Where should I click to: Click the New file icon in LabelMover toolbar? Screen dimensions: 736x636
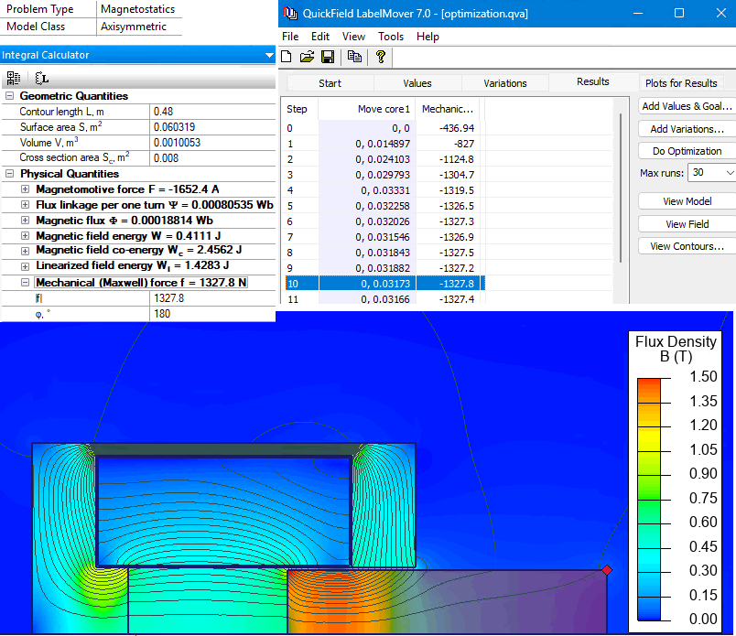tap(287, 58)
